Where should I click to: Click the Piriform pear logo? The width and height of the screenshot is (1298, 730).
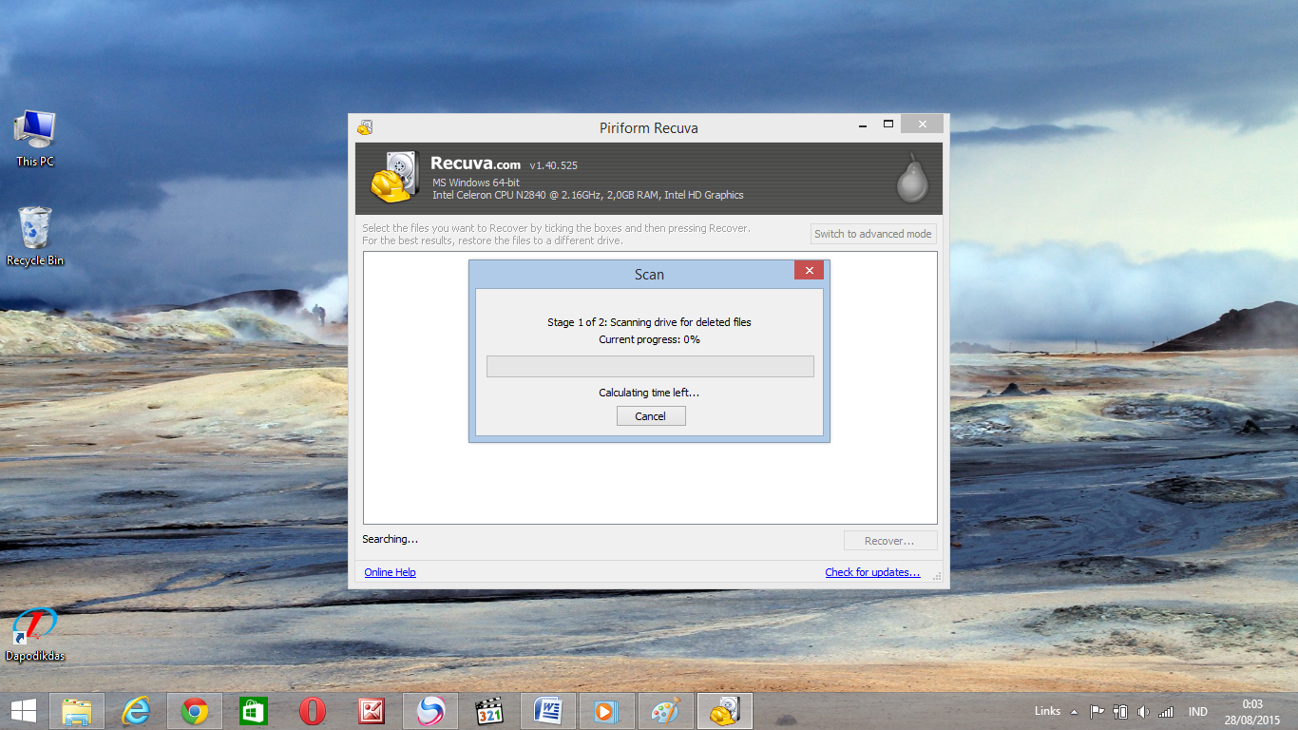point(912,179)
